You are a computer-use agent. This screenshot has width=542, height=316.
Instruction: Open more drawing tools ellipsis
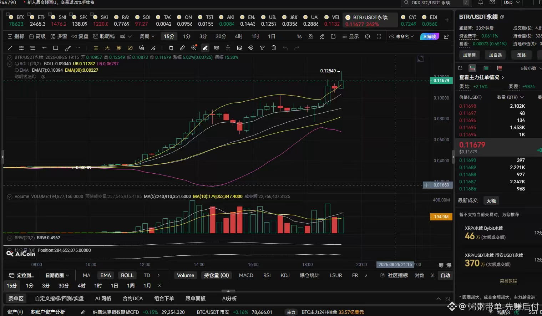(78, 48)
